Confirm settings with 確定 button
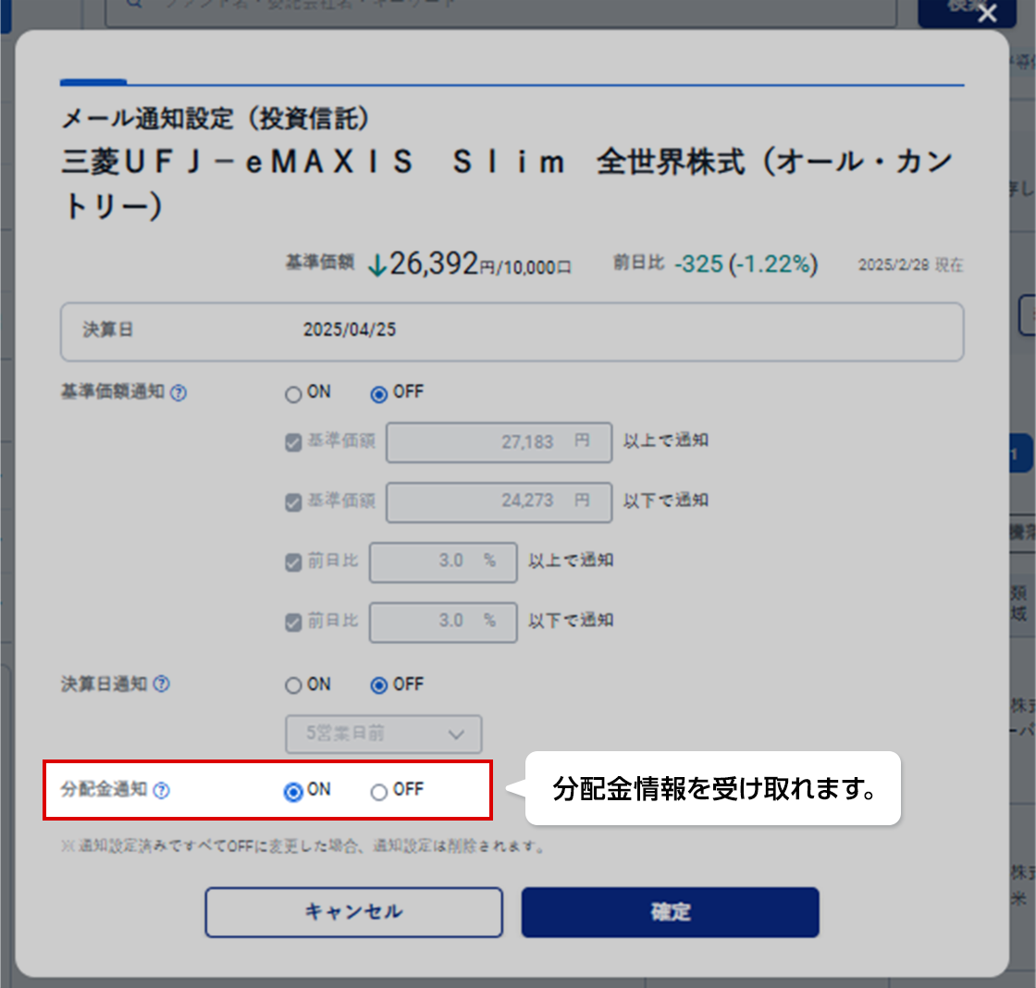Image resolution: width=1036 pixels, height=988 pixels. 670,912
